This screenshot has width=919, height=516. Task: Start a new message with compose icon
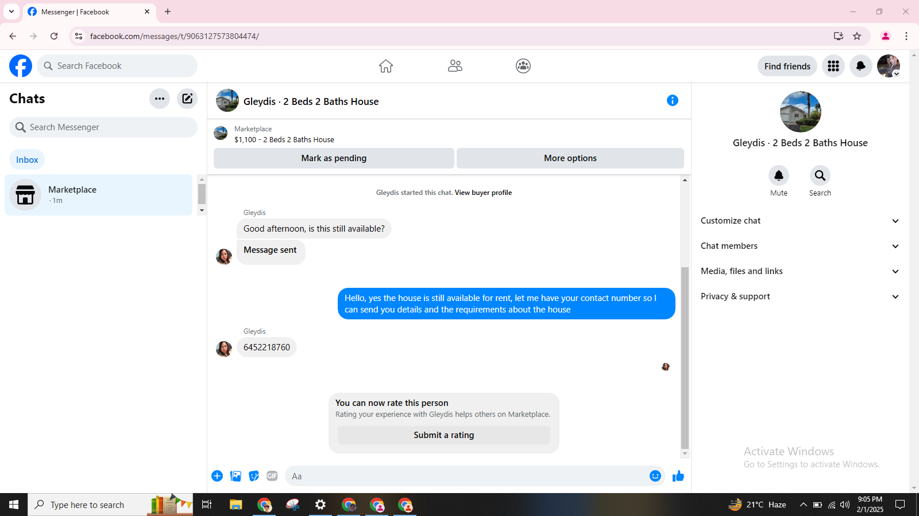coord(187,99)
